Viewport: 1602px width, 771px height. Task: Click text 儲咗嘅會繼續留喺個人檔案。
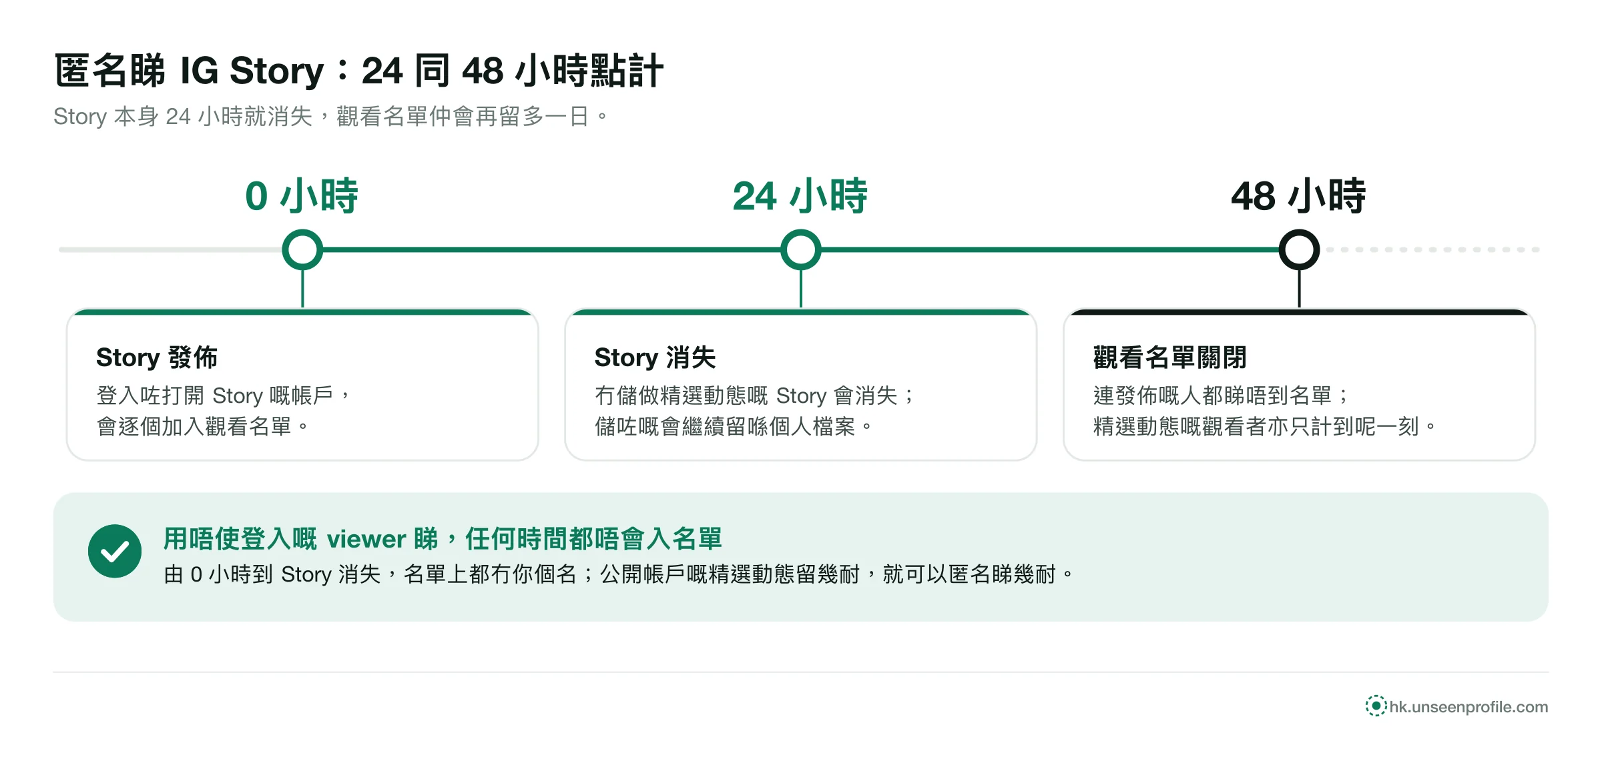coord(734,426)
